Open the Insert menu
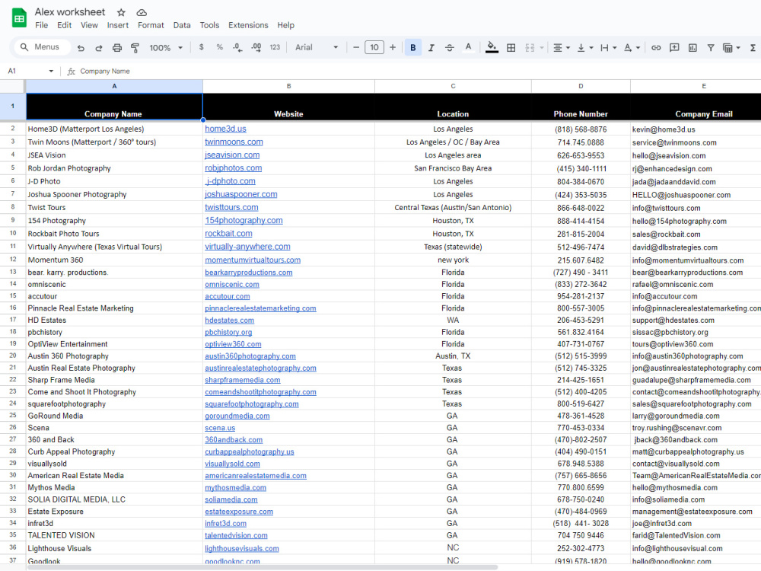Screen dimensions: 761x571 [x=118, y=25]
